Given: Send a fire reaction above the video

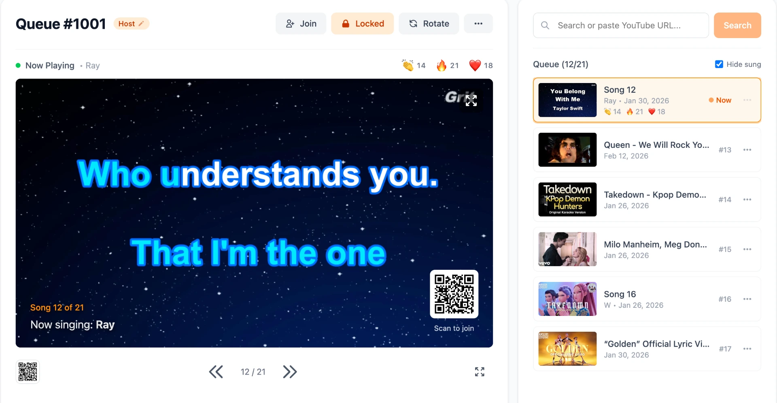Looking at the screenshot, I should [448, 65].
